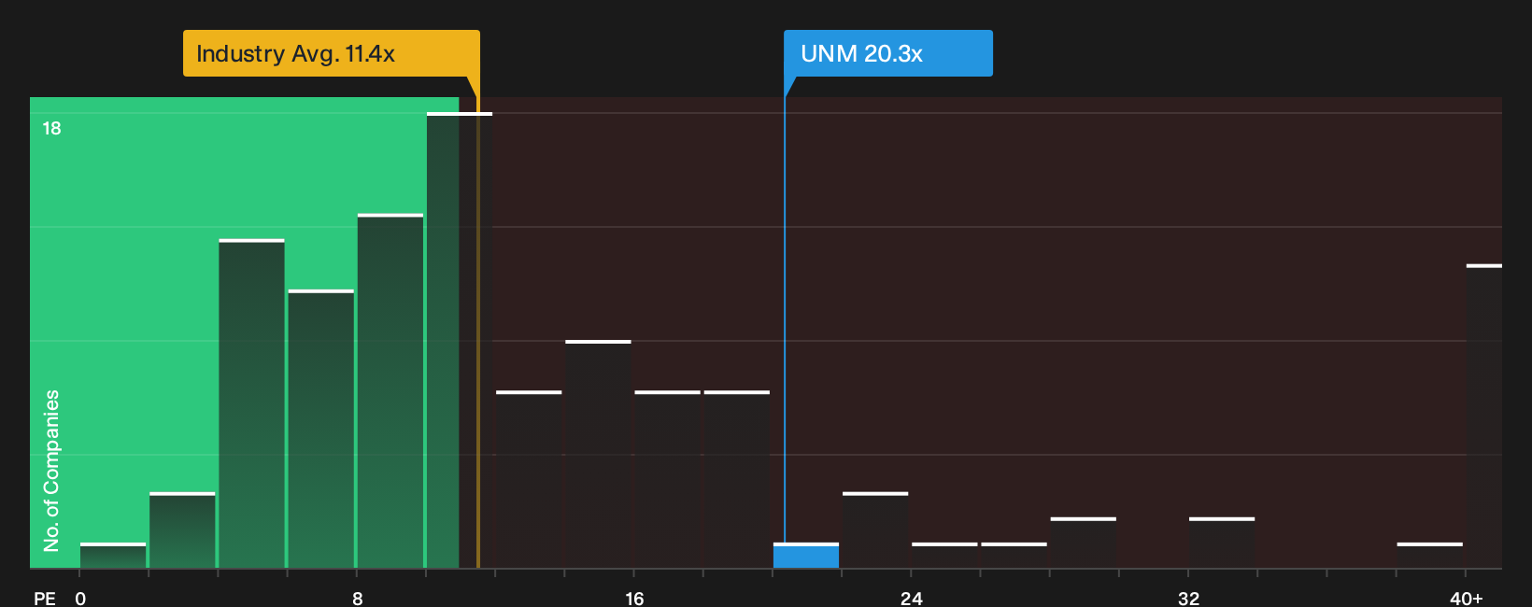Click the axis label 'No. of Companies'

point(51,470)
